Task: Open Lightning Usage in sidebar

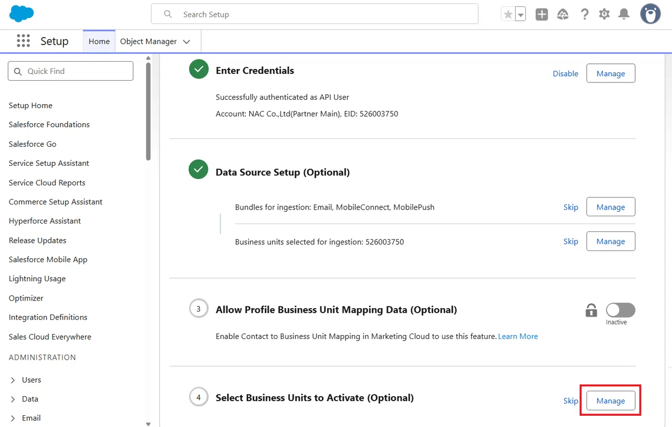Action: click(x=37, y=279)
